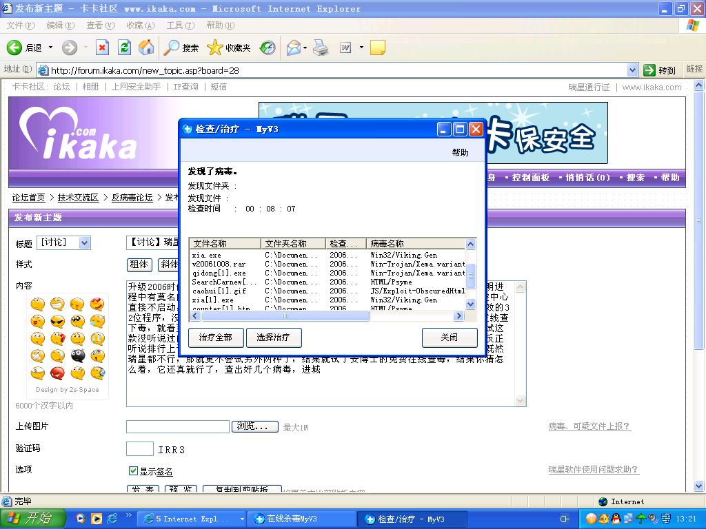Open the mail icon dropdown arrow
This screenshot has width=706, height=529.
pos(305,48)
